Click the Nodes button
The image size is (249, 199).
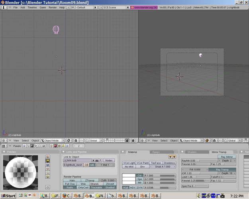click(x=109, y=160)
